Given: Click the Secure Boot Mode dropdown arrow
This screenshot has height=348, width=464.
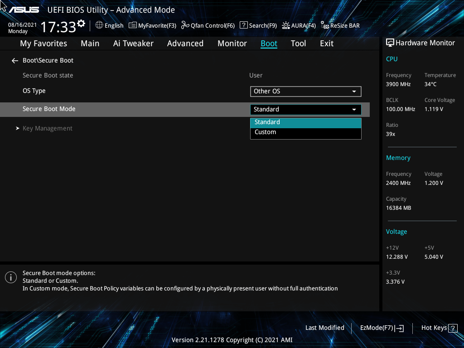Looking at the screenshot, I should [354, 110].
